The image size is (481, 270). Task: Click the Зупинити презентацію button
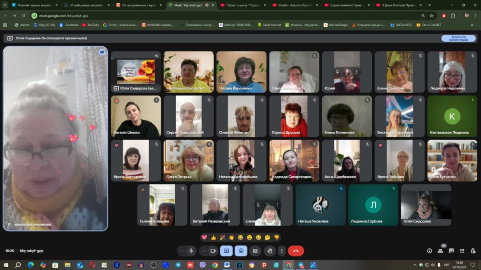coord(455,38)
